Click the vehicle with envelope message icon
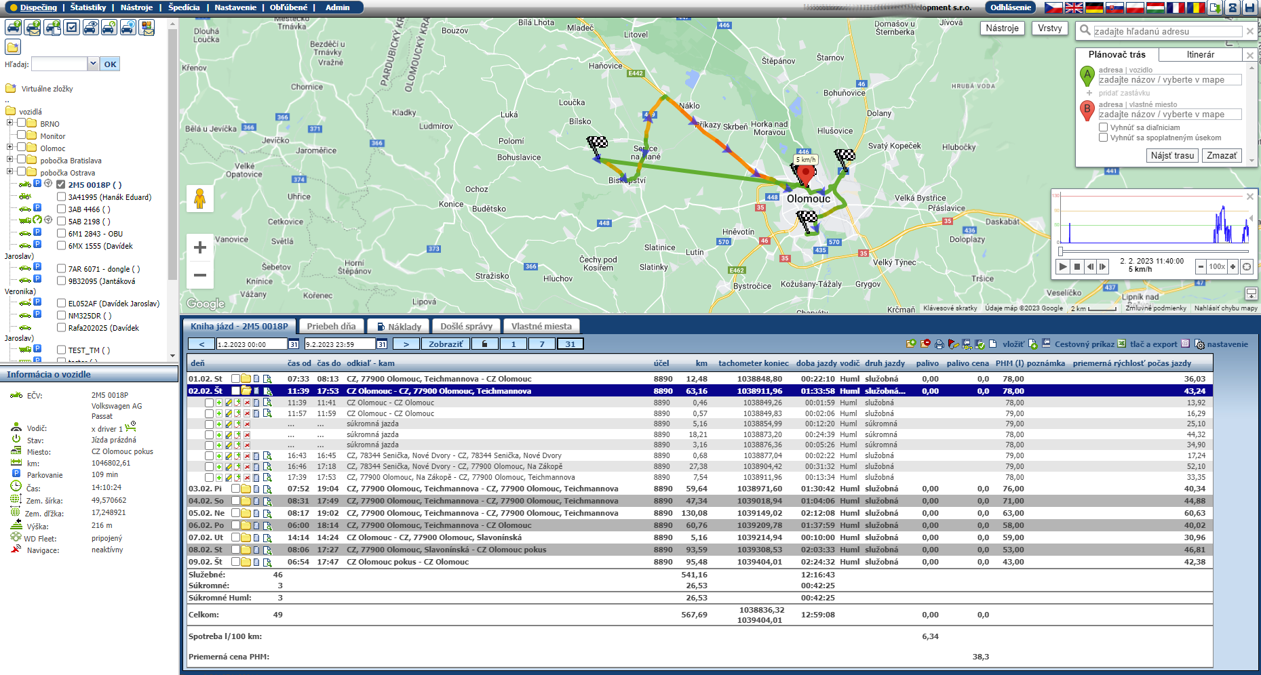 click(x=33, y=28)
